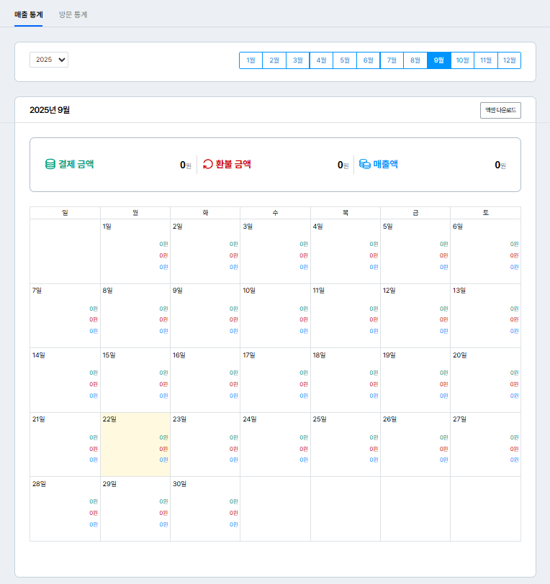This screenshot has width=550, height=584.
Task: Click the green payment amount coins icon
Action: click(50, 164)
